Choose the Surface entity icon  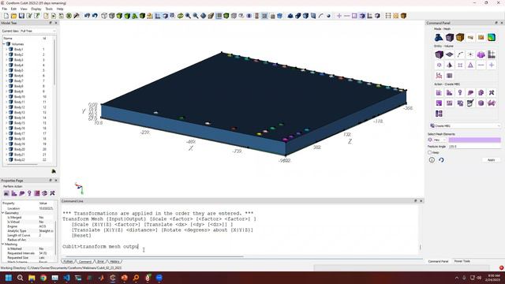pos(450,54)
